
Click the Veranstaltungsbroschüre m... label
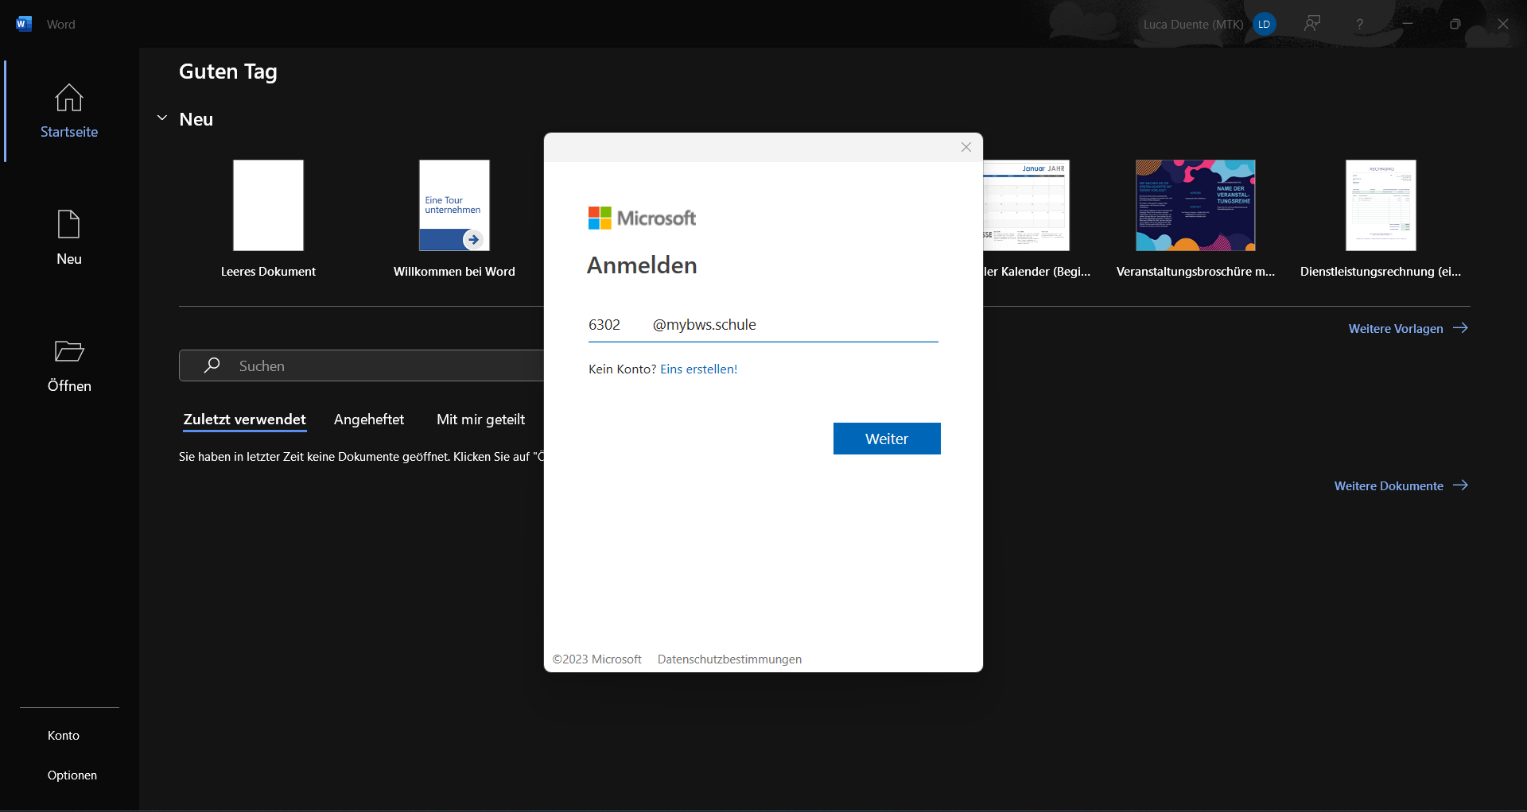1195,272
